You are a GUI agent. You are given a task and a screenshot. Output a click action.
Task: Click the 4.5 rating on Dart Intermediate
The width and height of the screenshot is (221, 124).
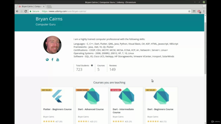126,122
